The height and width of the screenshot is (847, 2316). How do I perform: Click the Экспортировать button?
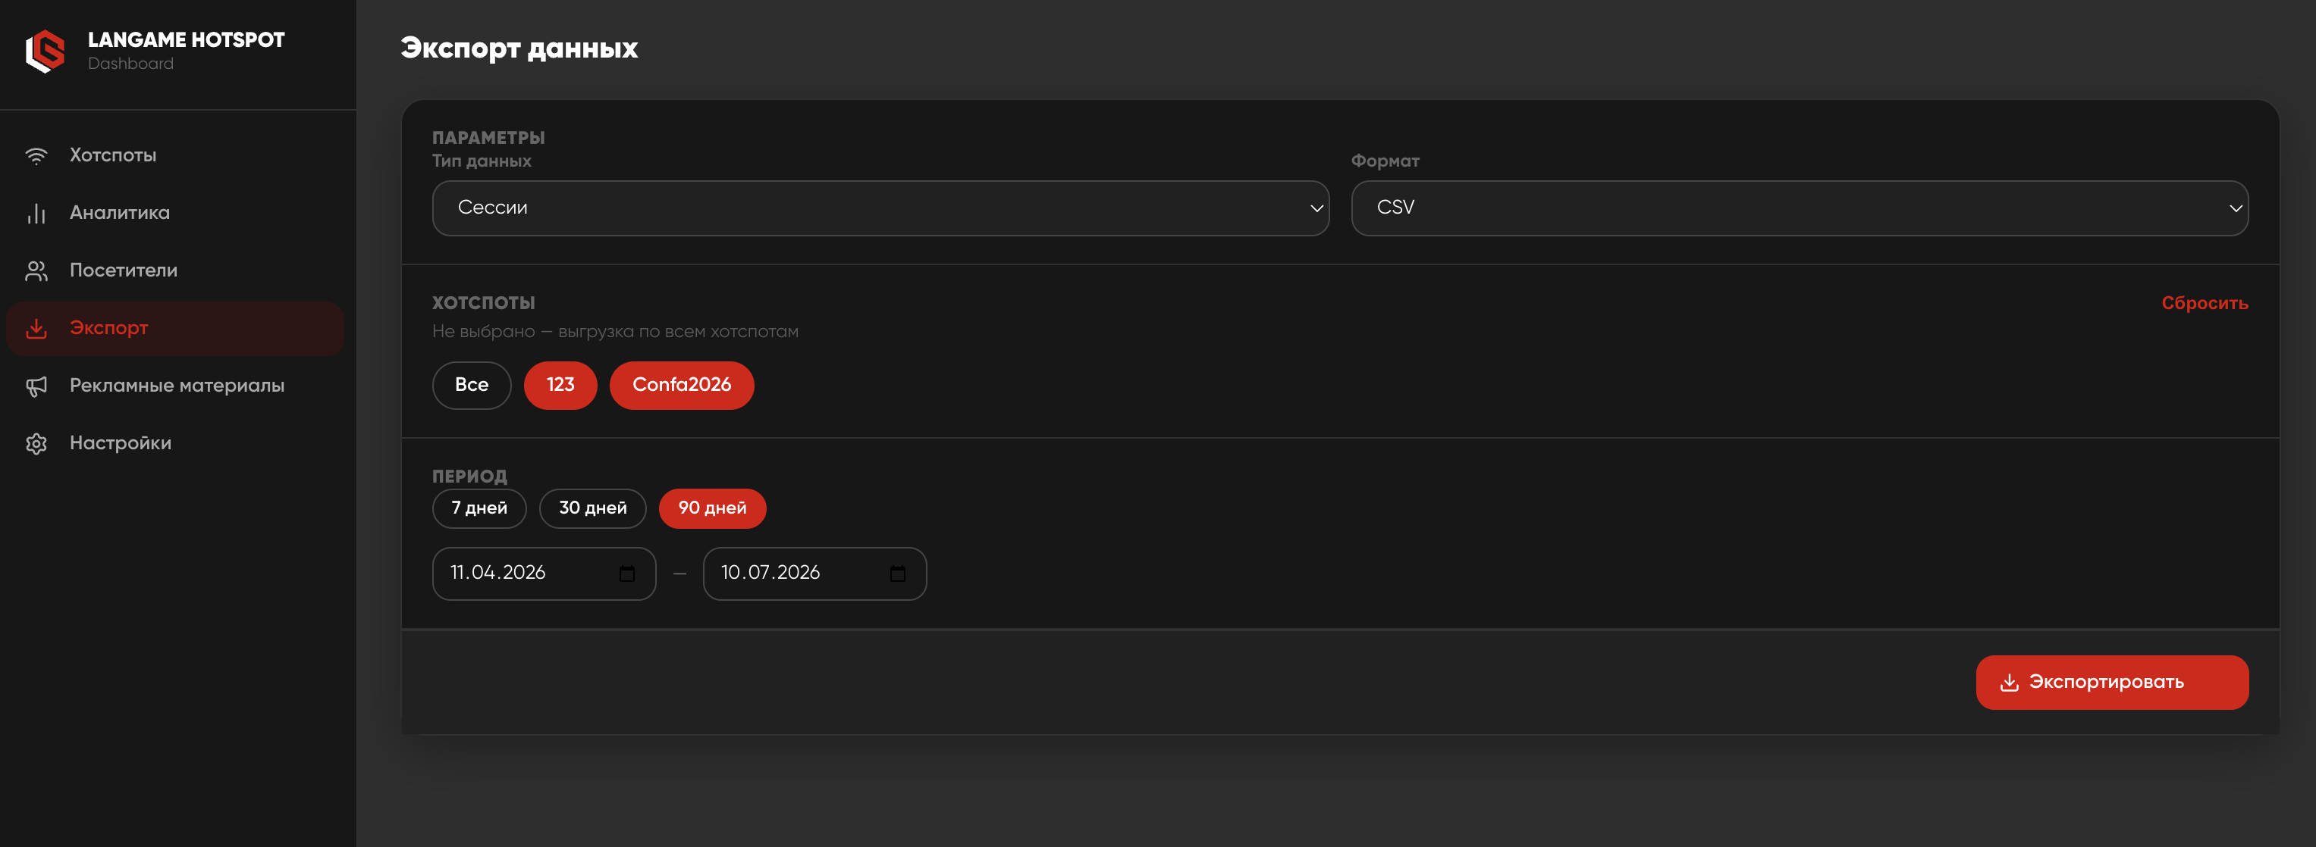(2111, 682)
